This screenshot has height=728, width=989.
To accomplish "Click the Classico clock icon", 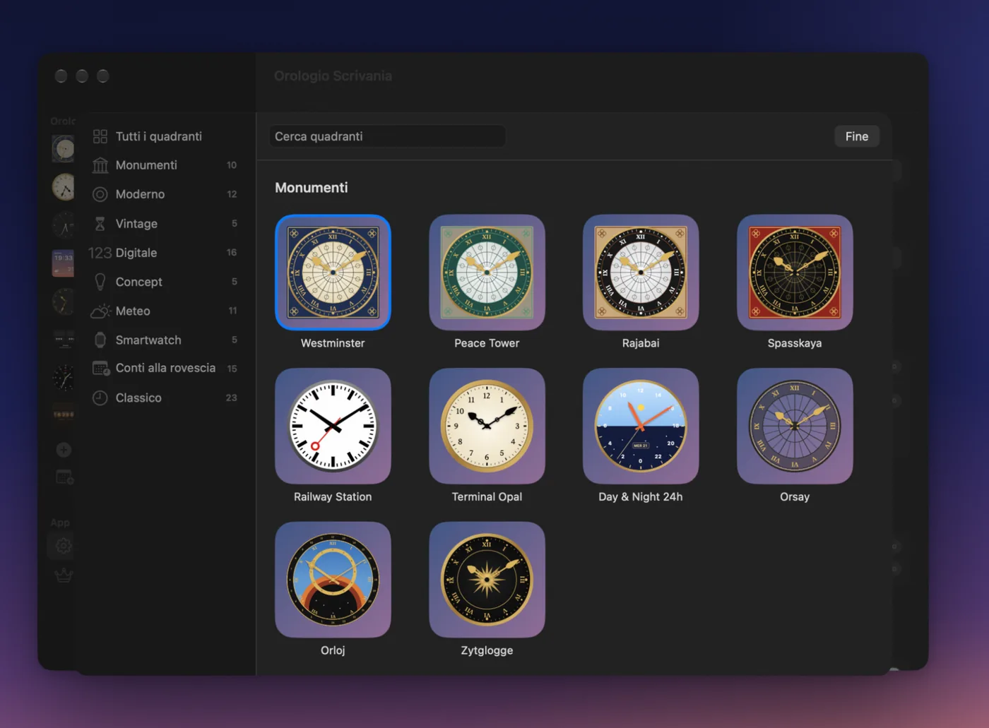I will click(100, 398).
